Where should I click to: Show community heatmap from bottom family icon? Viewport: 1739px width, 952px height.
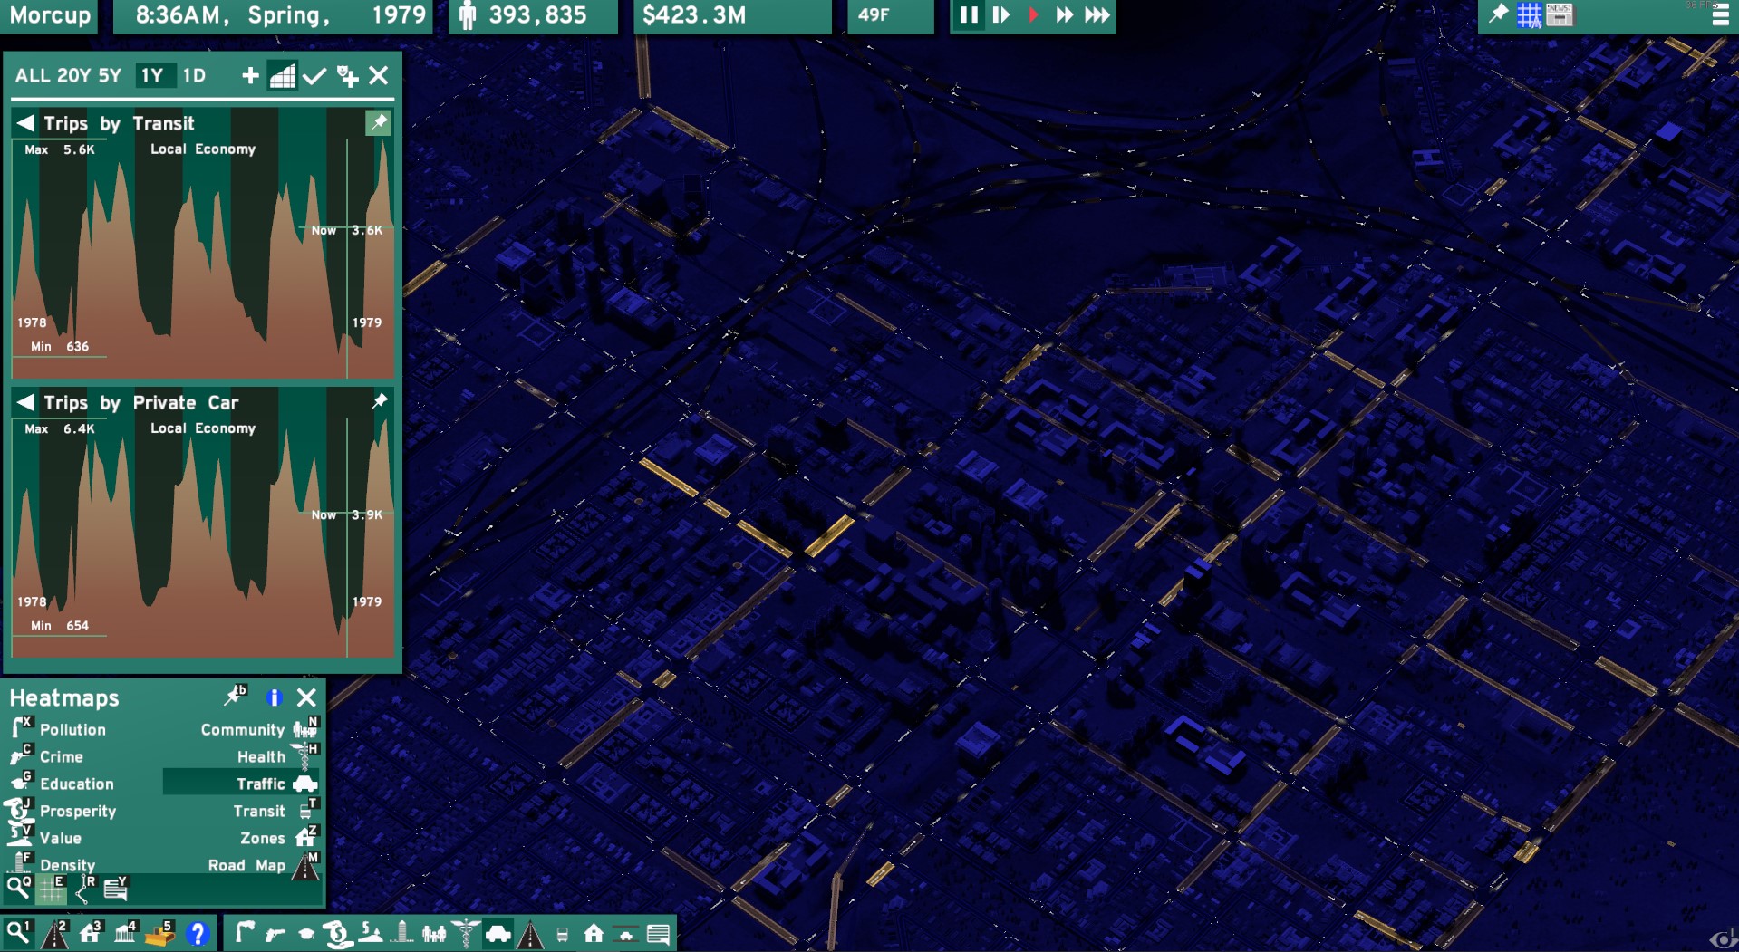[434, 933]
